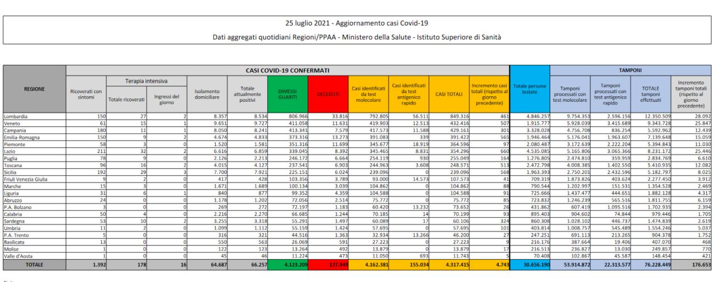717x282 pixels.
Task: Click 'Tamponi processati con test antigenico rapido' header
Action: click(x=611, y=95)
